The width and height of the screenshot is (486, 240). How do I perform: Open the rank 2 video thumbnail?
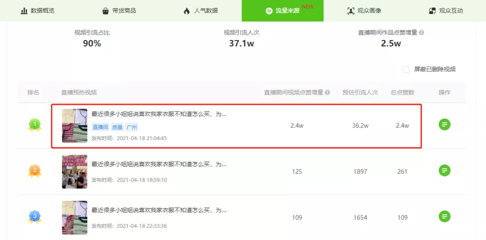pyautogui.click(x=75, y=172)
